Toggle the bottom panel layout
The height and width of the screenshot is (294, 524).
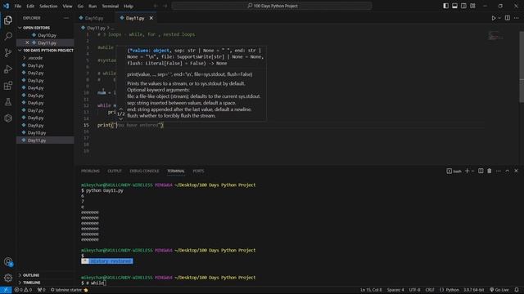point(455,6)
